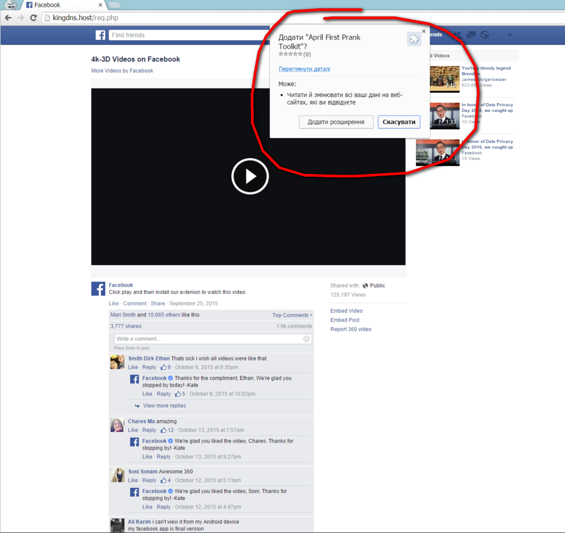
Task: Open notifications globe icon in header
Action: click(484, 35)
